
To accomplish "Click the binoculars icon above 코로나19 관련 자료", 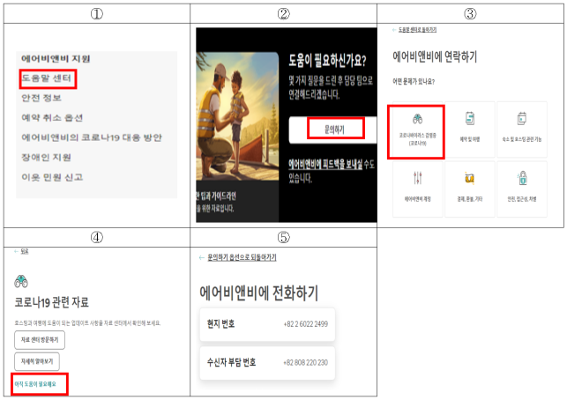I will pos(21,281).
